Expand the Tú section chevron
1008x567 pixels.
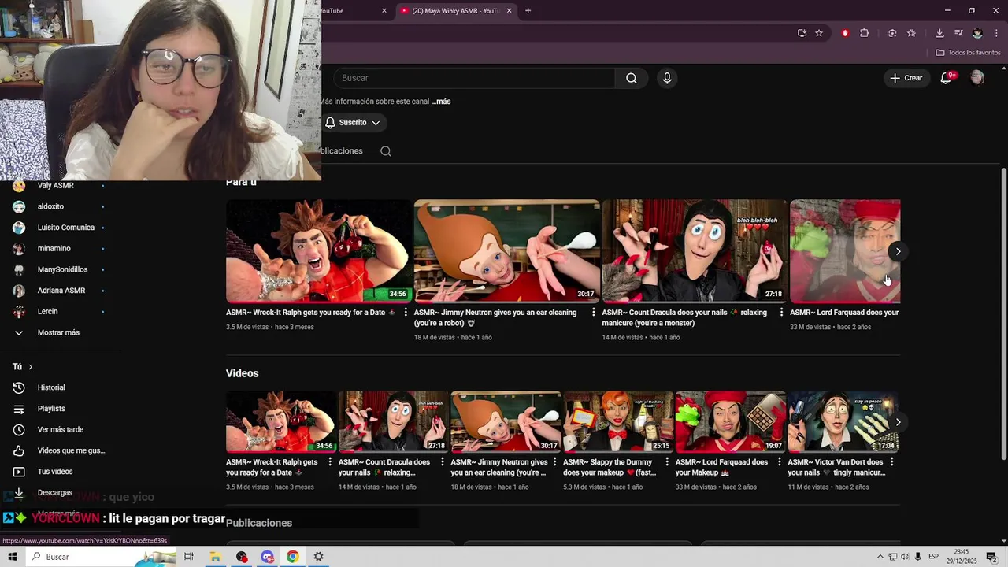pyautogui.click(x=31, y=367)
